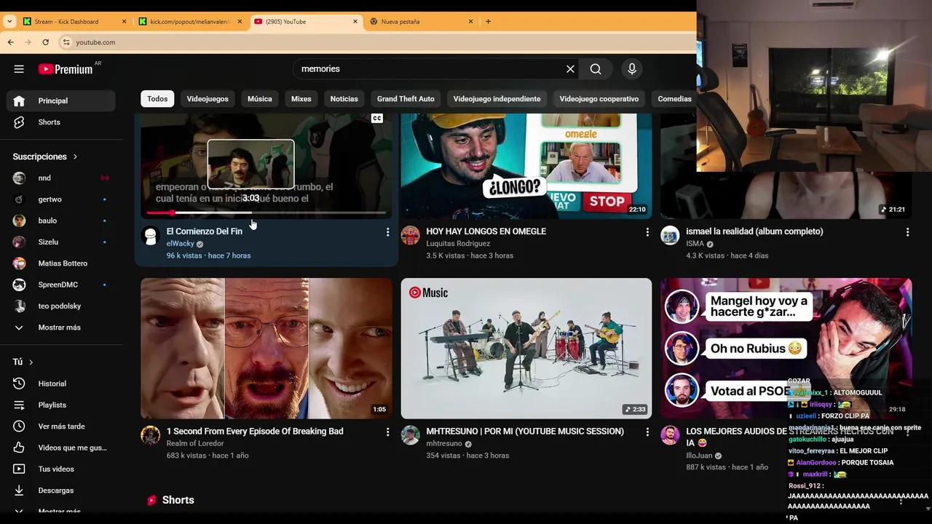Screen dimensions: 932x524
Task: Expand the Tú section chevron
Action: [31, 362]
